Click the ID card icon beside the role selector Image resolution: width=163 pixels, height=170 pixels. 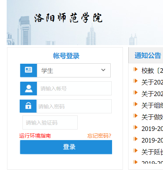[x=28, y=70]
